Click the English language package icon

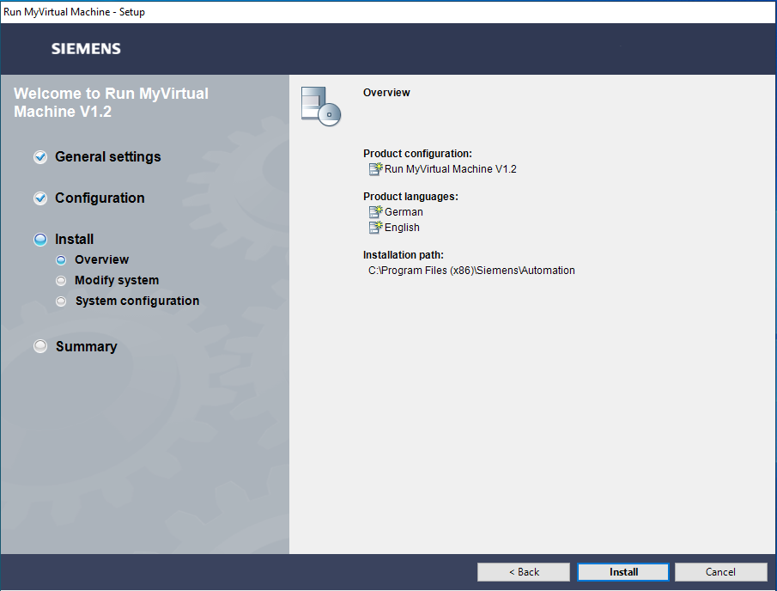pyautogui.click(x=375, y=227)
